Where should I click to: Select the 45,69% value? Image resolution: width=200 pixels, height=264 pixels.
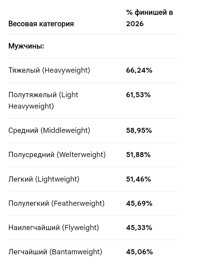[139, 203]
